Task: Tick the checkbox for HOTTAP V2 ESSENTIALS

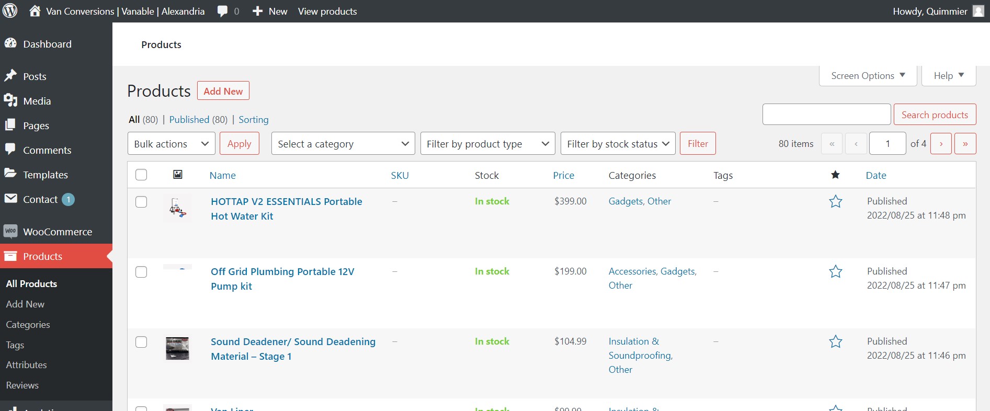Action: pos(141,202)
